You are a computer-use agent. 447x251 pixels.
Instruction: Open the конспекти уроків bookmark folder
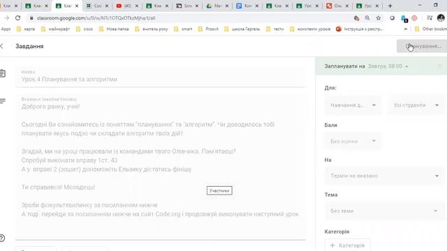click(310, 29)
